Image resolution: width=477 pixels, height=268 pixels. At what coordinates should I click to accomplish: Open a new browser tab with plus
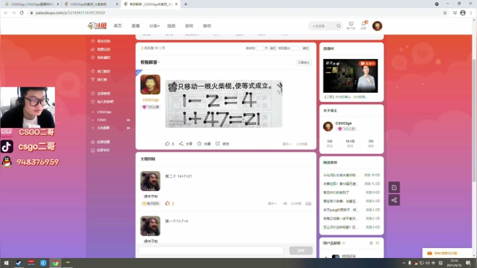pyautogui.click(x=185, y=4)
